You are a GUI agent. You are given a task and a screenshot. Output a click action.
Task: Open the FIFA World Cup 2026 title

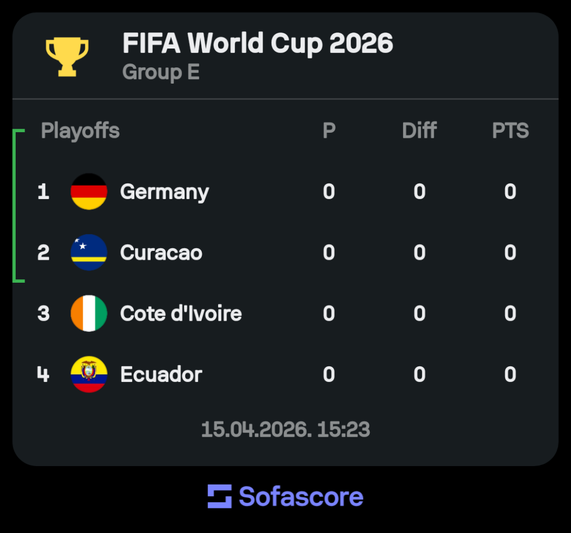[x=258, y=43]
